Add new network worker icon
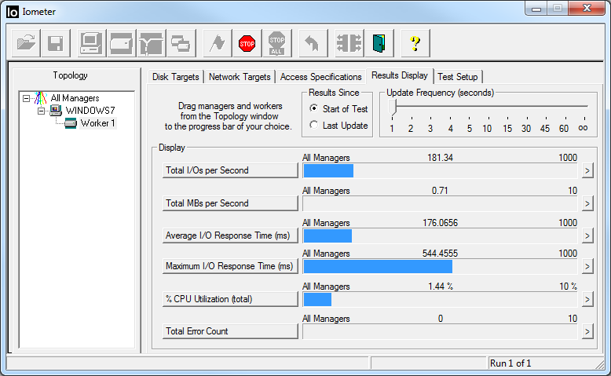 click(152, 43)
